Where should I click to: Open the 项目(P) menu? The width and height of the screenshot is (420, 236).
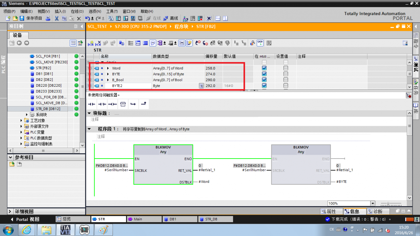click(9, 11)
